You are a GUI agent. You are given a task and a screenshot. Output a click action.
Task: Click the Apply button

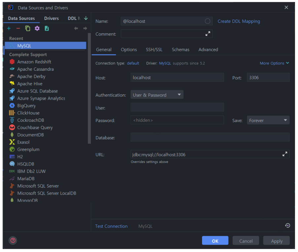point(277,241)
